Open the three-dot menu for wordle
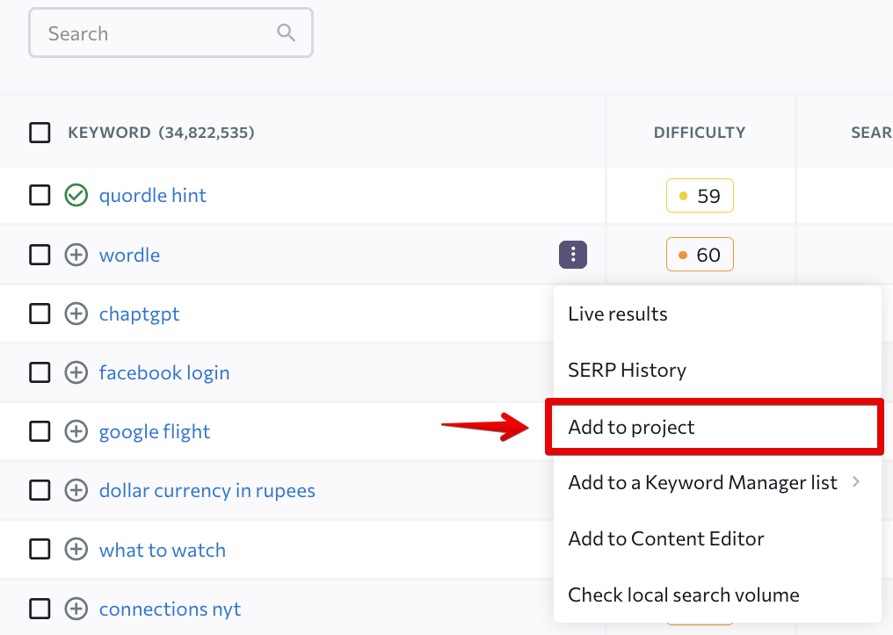This screenshot has width=893, height=635. 573,255
